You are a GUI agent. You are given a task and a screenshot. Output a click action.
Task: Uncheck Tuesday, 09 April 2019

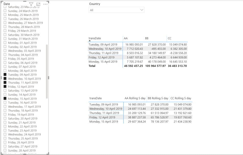click(5, 74)
